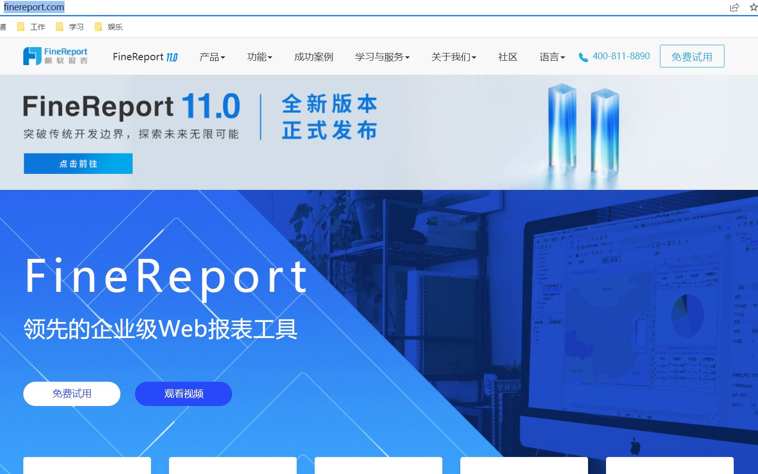
Task: Select 成功案例 in the navigation bar
Action: 313,57
